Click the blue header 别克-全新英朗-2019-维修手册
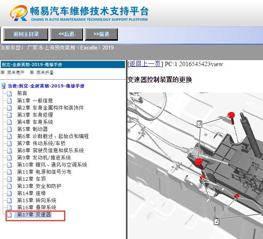This screenshot has height=239, width=263. click(63, 64)
